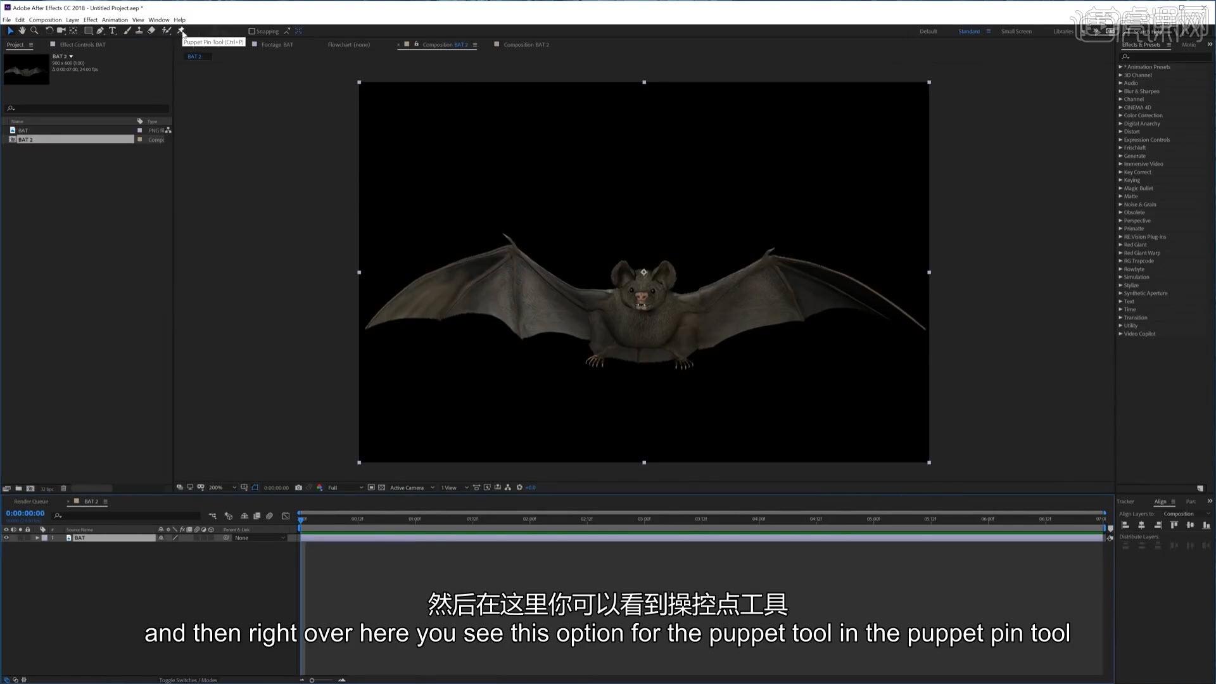Click the Draft 3D timeline icon
The image size is (1216, 684).
(x=229, y=516)
